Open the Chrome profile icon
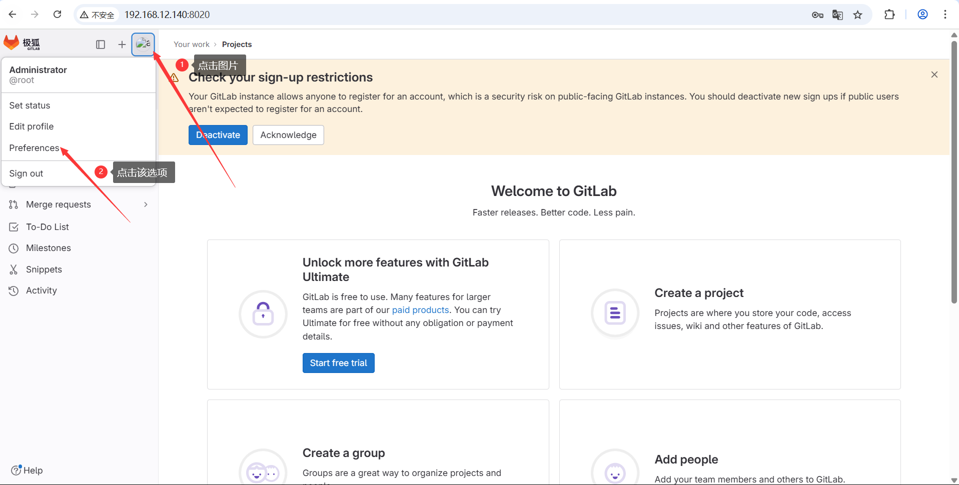The width and height of the screenshot is (959, 485). 923,14
